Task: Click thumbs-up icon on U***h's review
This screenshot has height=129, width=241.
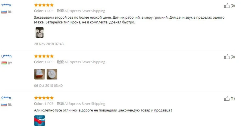Action: pos(227,57)
